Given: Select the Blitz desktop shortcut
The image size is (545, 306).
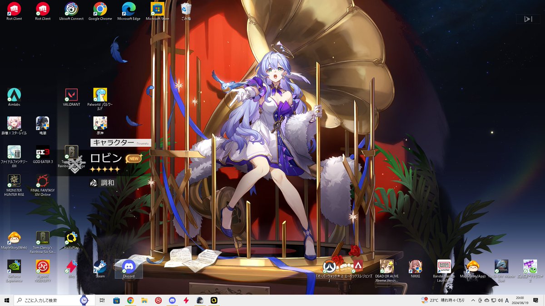Looking at the screenshot, I should (71, 269).
